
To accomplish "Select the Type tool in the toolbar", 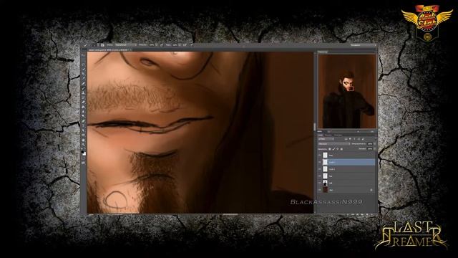I will 83,126.
